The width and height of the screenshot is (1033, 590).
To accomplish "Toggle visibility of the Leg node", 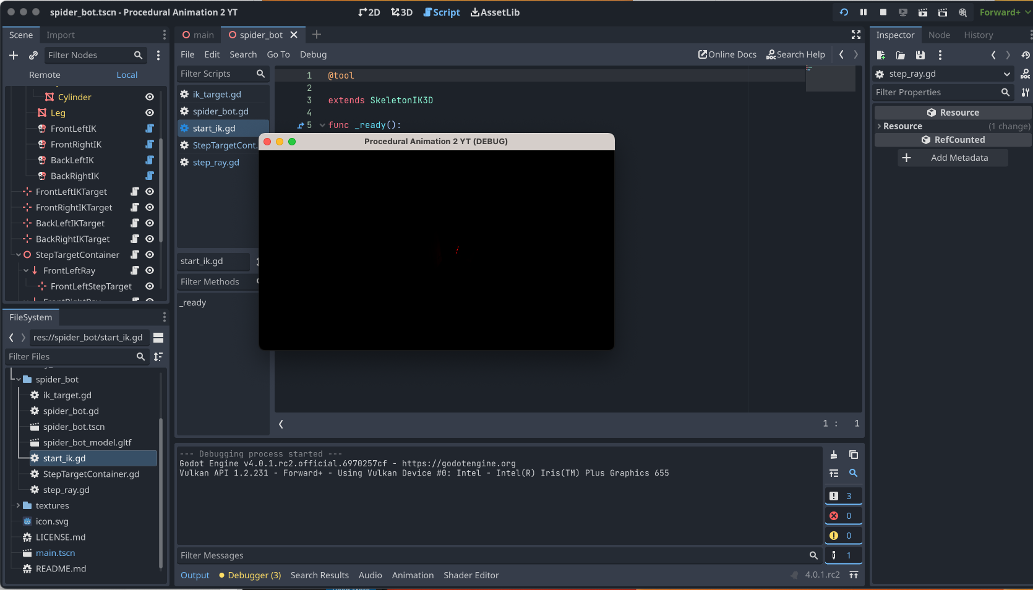I will point(149,113).
